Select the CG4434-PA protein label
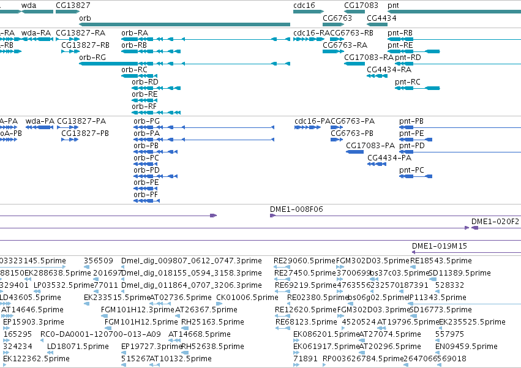This screenshot has height=368, width=521. point(389,158)
